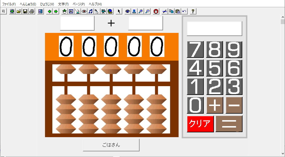The height and width of the screenshot is (157, 285).
Task: Click the red stop hand icon
Action: (x=156, y=11)
